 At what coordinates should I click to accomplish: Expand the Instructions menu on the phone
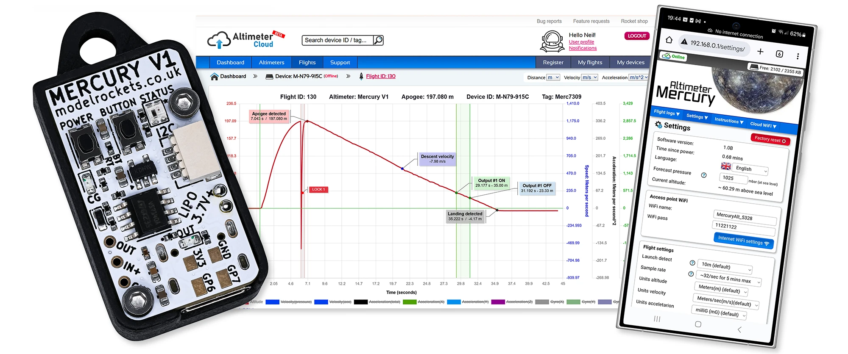point(729,121)
